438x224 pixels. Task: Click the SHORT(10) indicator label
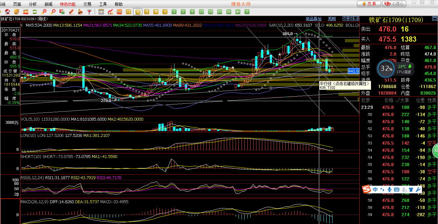point(31,156)
